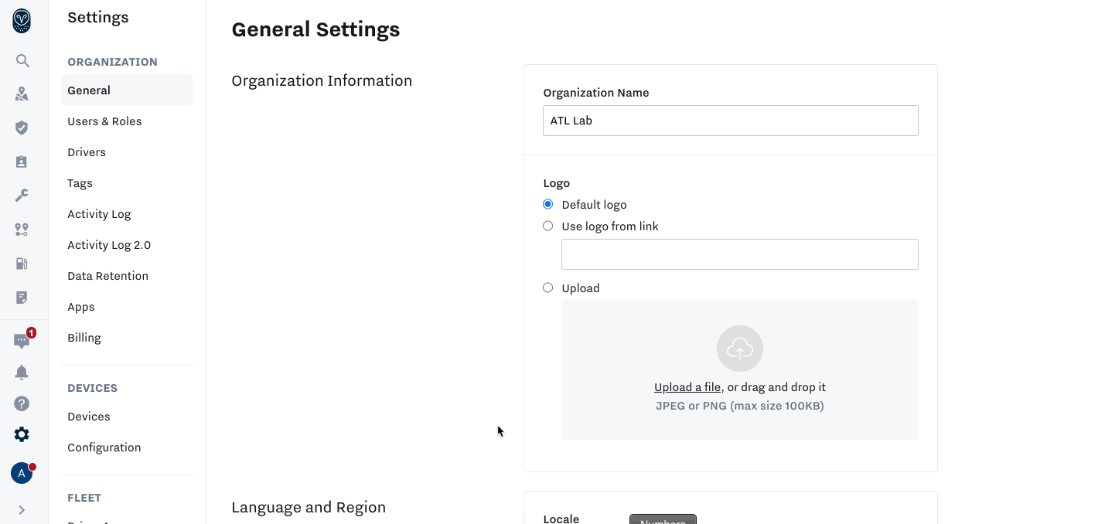Open the Billing settings page
1105x524 pixels.
pos(84,338)
